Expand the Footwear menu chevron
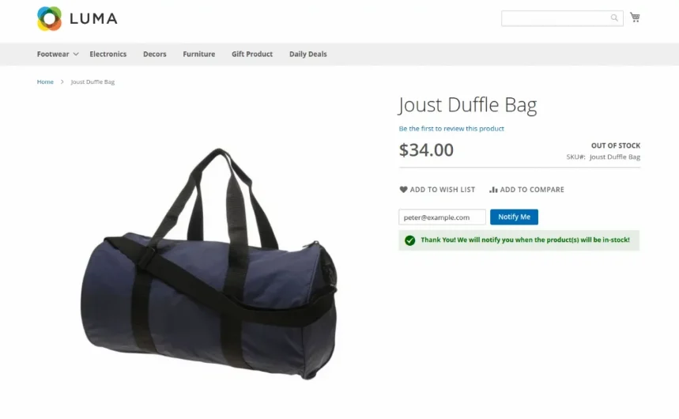Viewport: 679px width, 419px height. point(76,55)
